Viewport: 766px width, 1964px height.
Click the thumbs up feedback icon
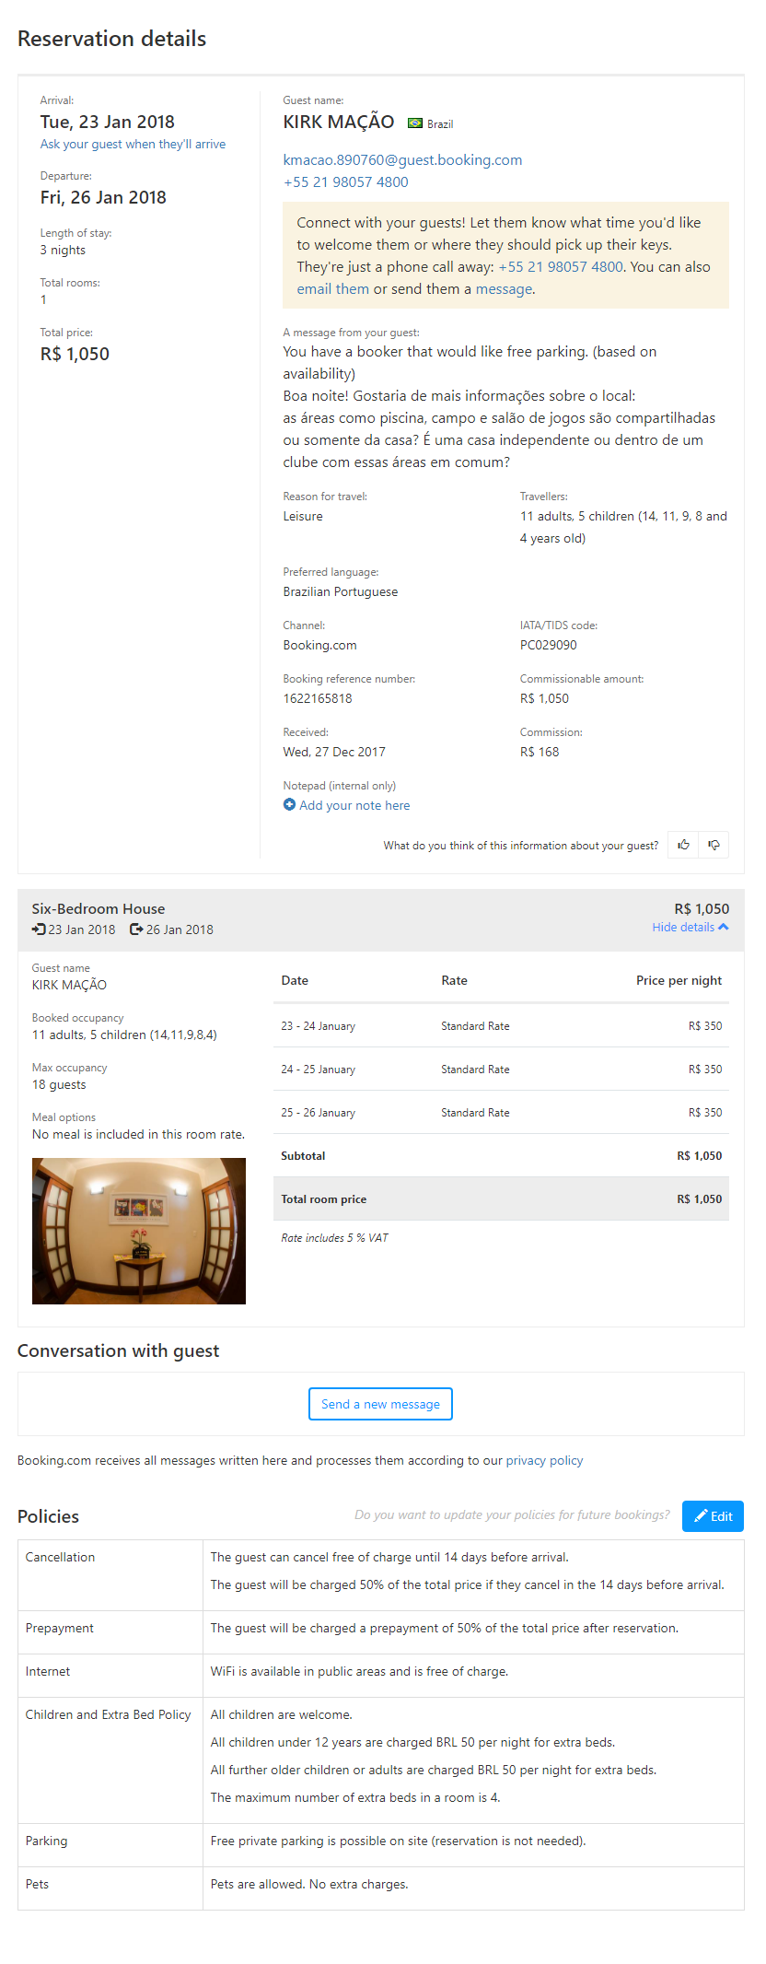[x=683, y=845]
